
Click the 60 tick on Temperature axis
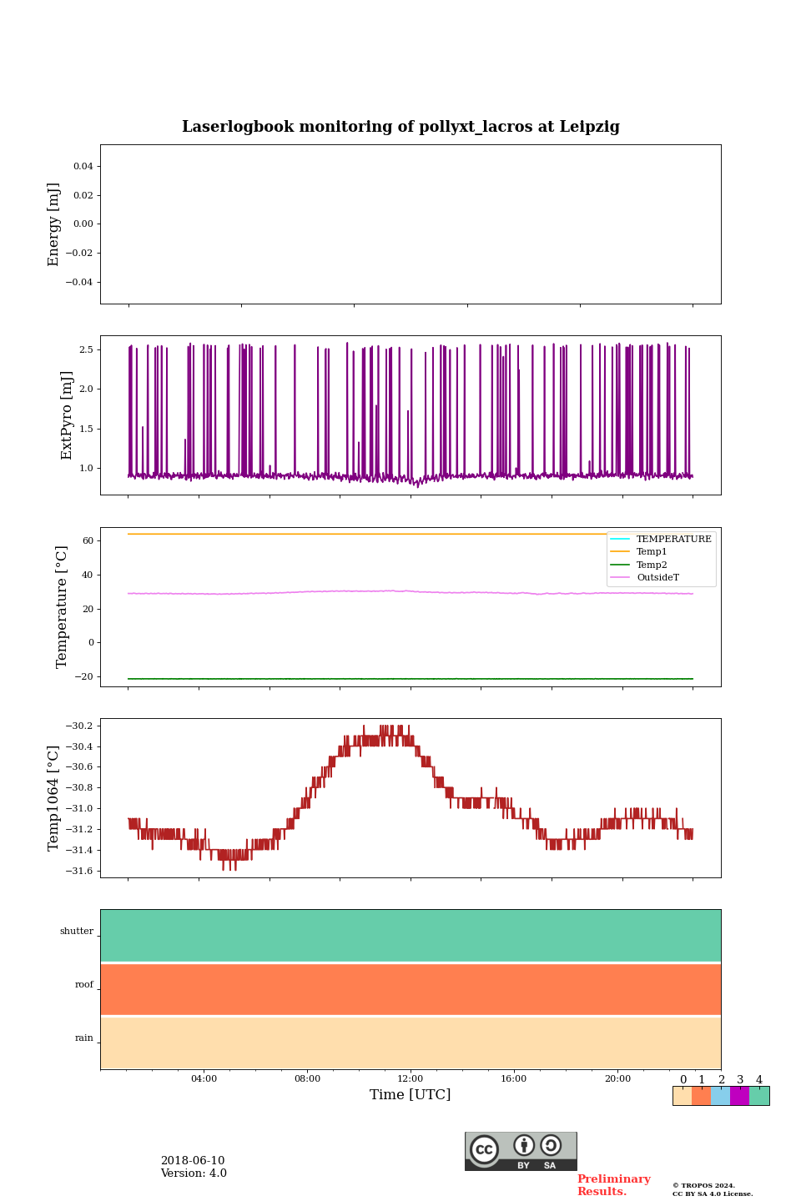point(88,540)
